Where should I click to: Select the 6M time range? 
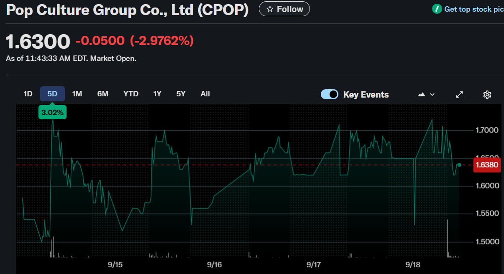tap(103, 94)
